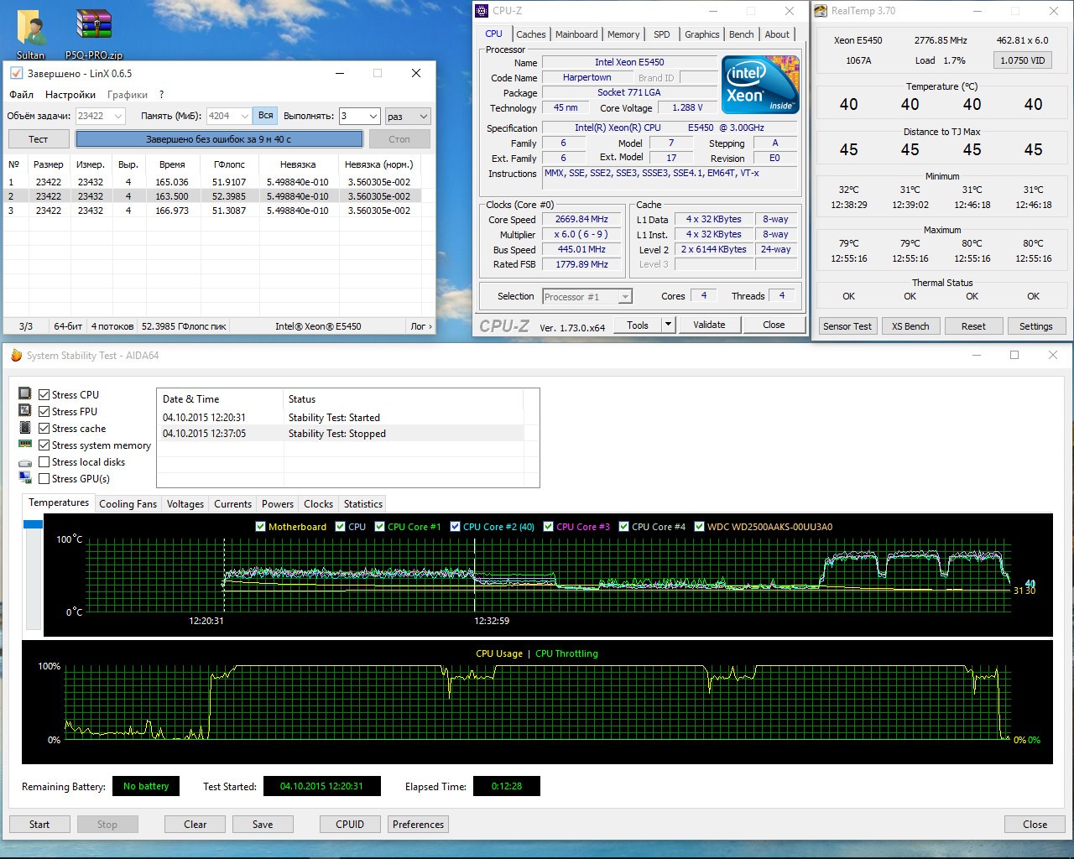Image resolution: width=1074 pixels, height=859 pixels.
Task: Disable the Stress FPU checkbox
Action: pyautogui.click(x=44, y=412)
